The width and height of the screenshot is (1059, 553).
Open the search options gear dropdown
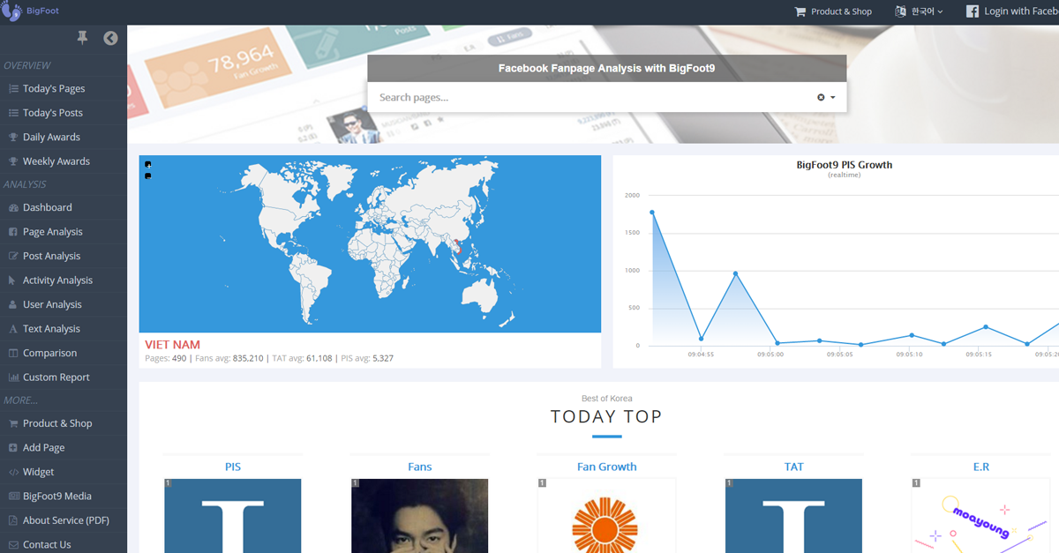pos(826,97)
